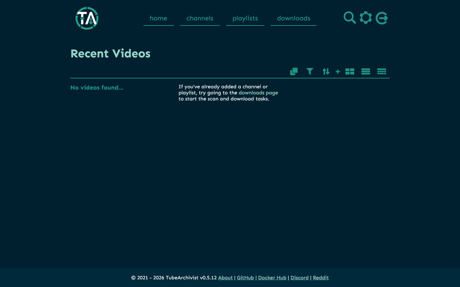This screenshot has width=460, height=287.
Task: Open the playlists tab
Action: click(x=245, y=18)
